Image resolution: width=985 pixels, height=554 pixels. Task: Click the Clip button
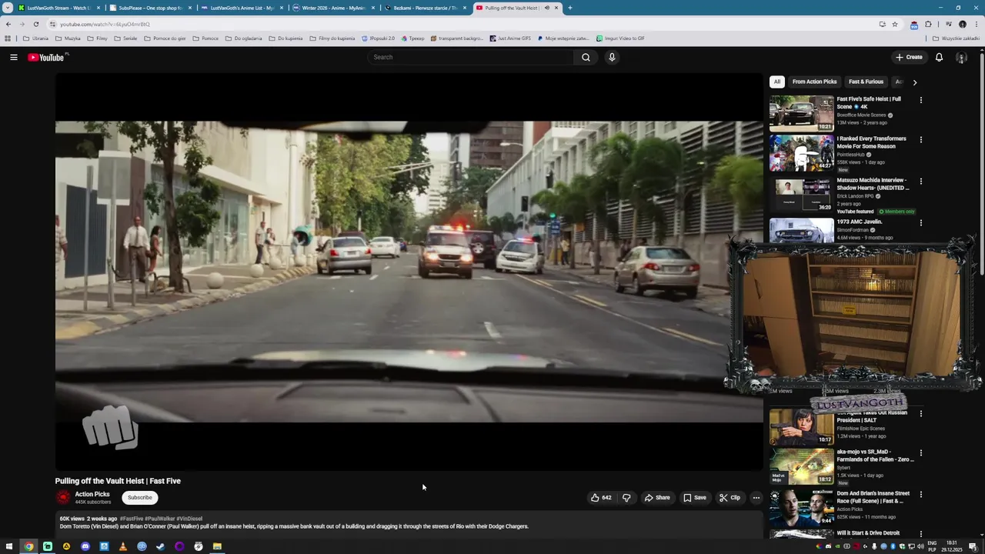(730, 498)
